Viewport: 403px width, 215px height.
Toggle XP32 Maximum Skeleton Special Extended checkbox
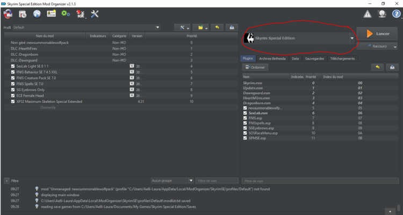coord(13,101)
